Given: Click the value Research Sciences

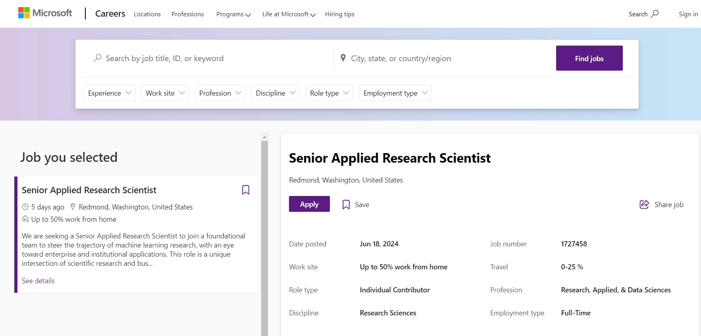Looking at the screenshot, I should coord(388,313).
